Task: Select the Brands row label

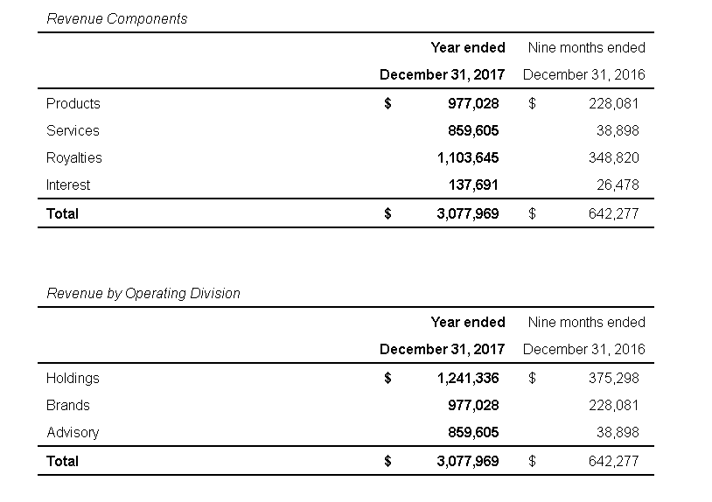Action: pos(68,405)
